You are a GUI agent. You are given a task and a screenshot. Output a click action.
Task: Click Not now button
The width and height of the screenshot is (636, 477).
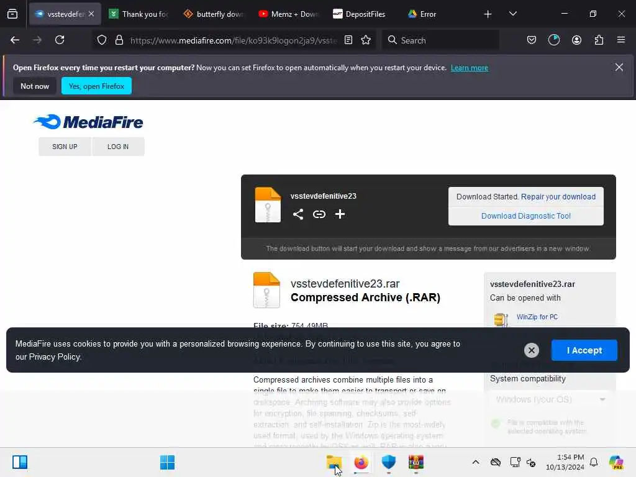point(35,86)
